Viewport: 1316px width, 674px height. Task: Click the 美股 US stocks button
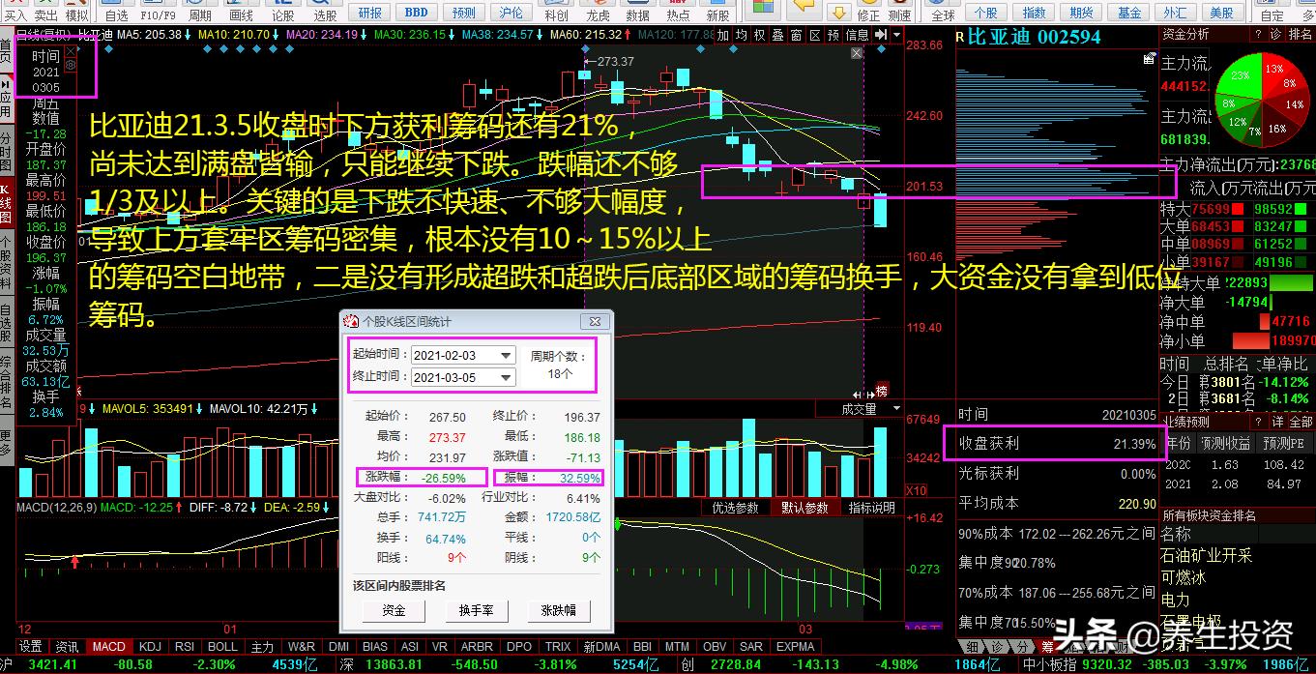1222,12
